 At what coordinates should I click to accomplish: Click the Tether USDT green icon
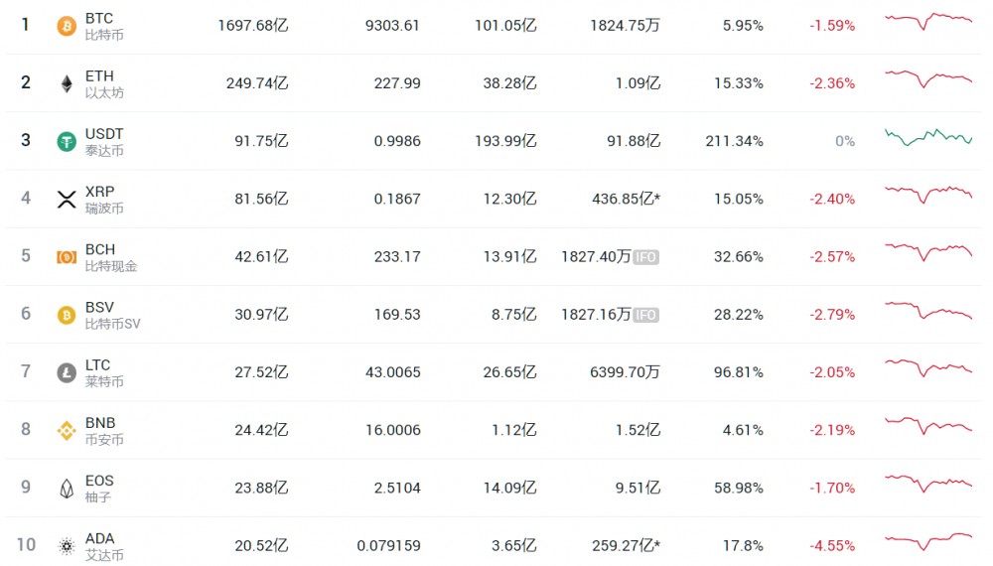67,141
